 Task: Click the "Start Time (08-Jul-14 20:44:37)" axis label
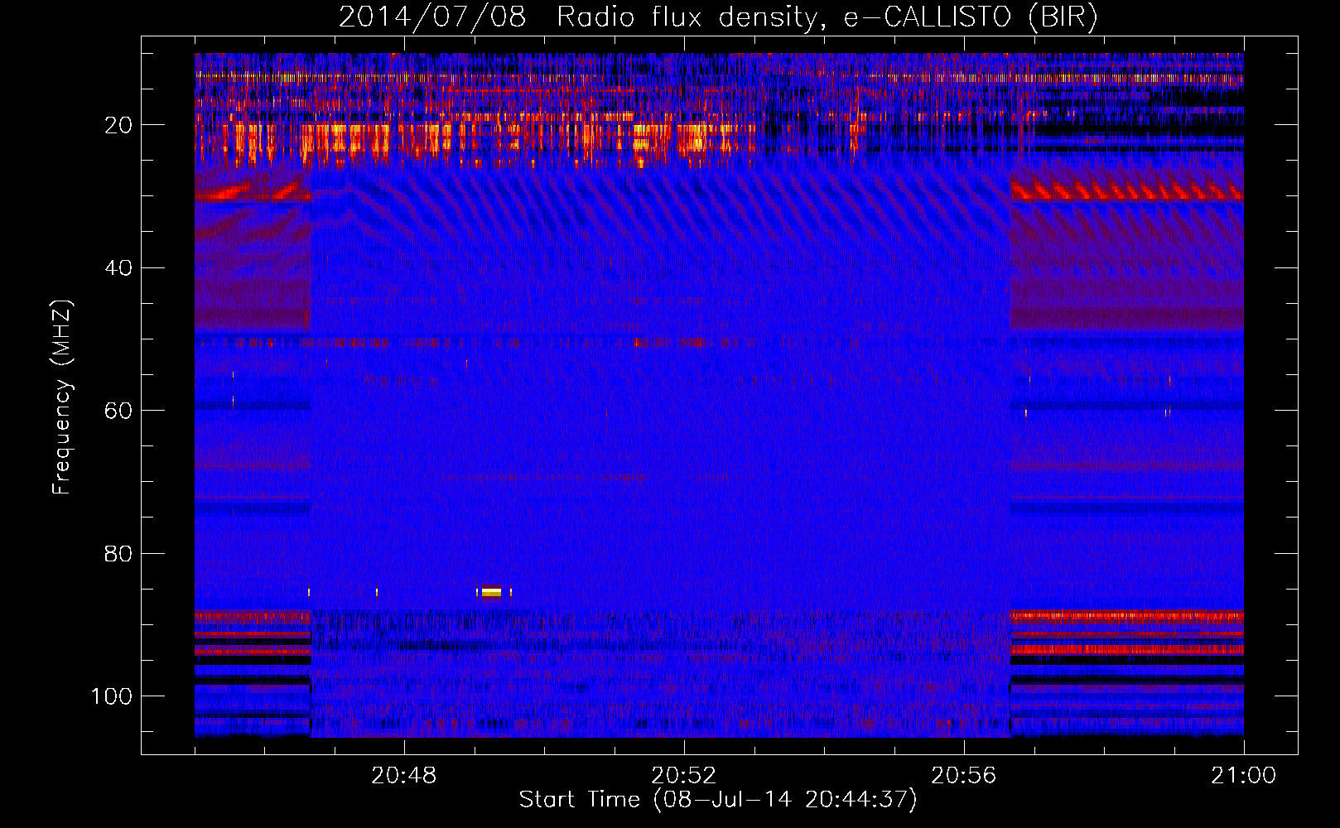[718, 800]
